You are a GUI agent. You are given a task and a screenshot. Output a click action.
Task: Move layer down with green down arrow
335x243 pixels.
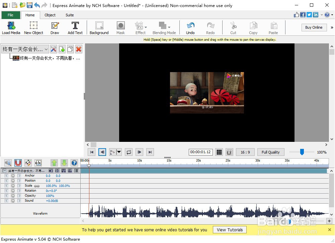pyautogui.click(x=64, y=163)
